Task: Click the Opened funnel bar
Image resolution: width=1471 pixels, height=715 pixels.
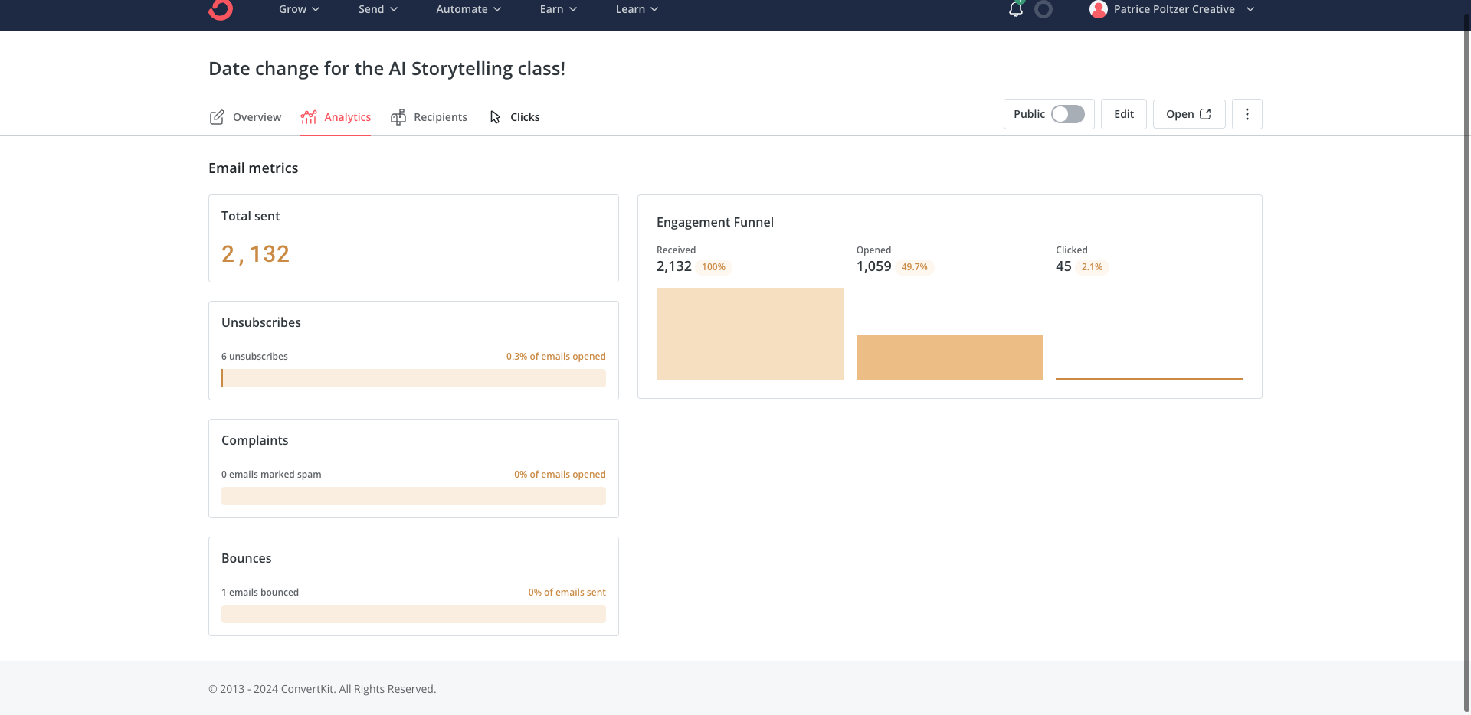Action: pos(950,357)
